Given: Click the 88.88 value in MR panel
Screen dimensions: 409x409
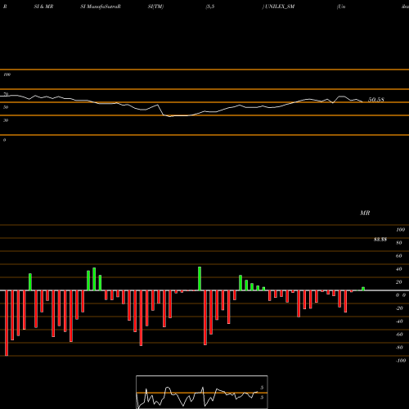Looking at the screenshot, I should [380, 240].
